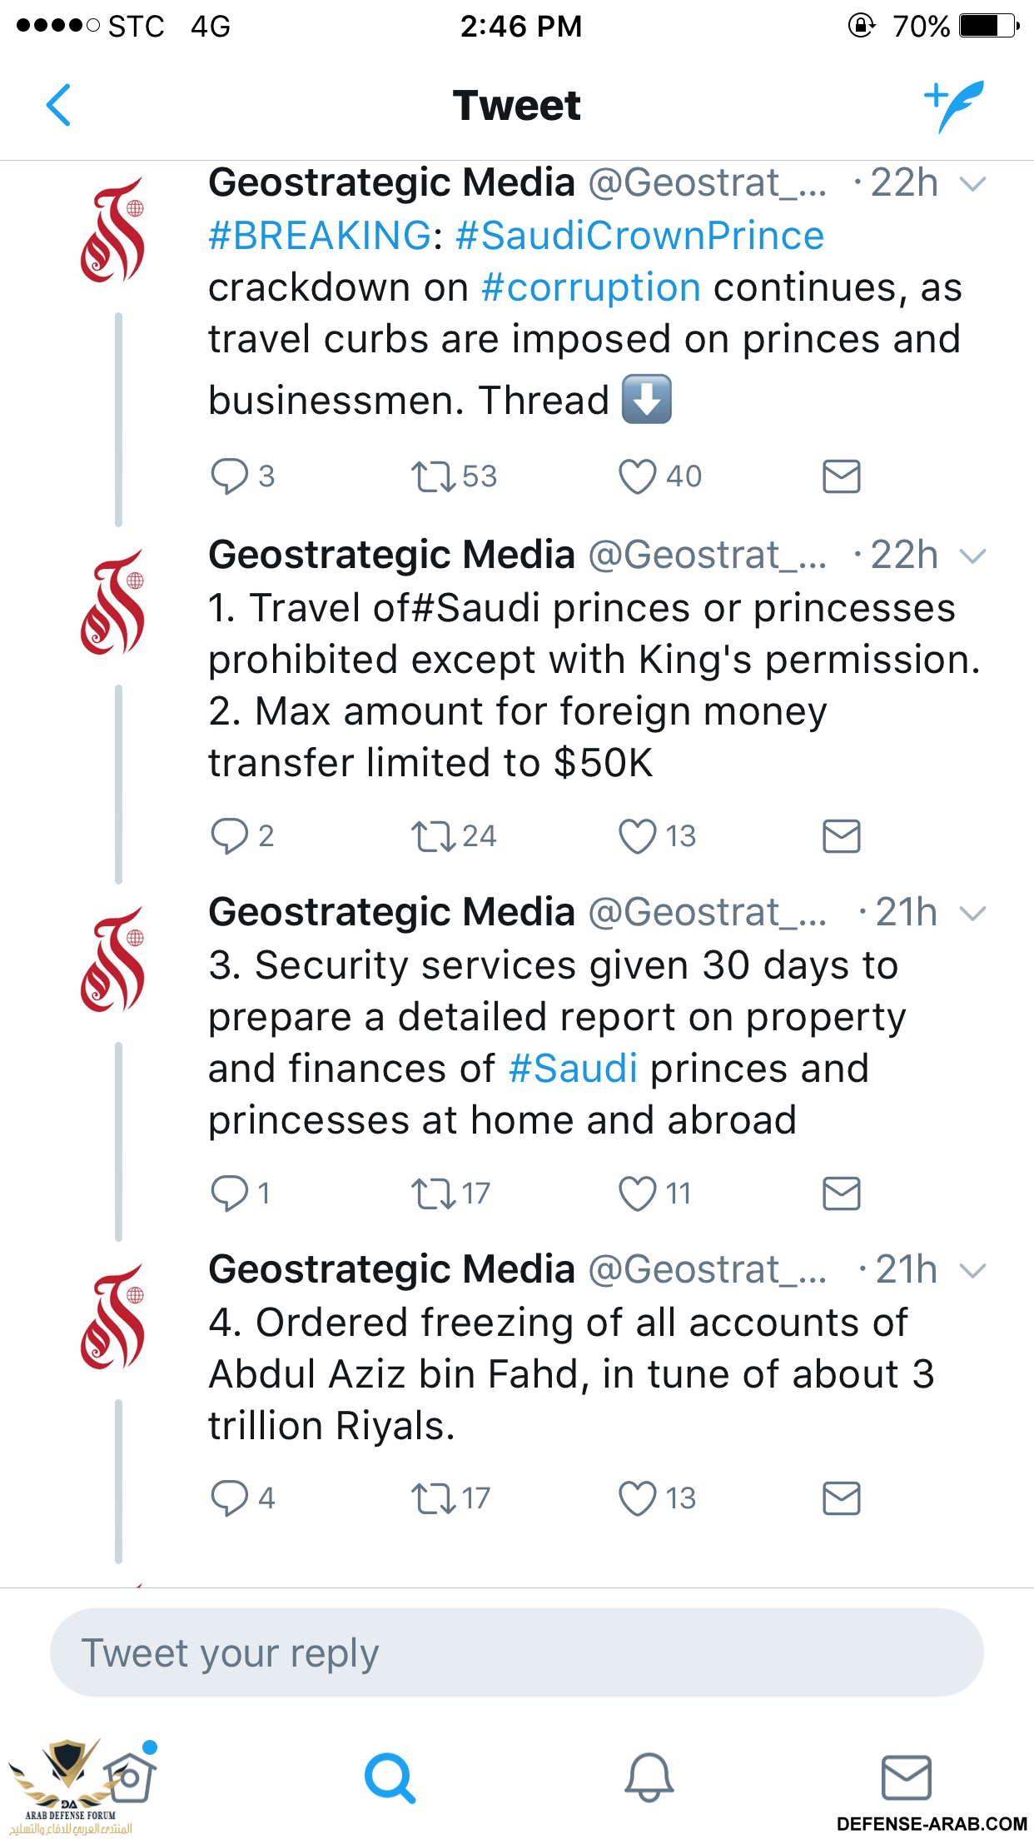Focus the Tweet your reply field
This screenshot has width=1034, height=1839.
(516, 1652)
